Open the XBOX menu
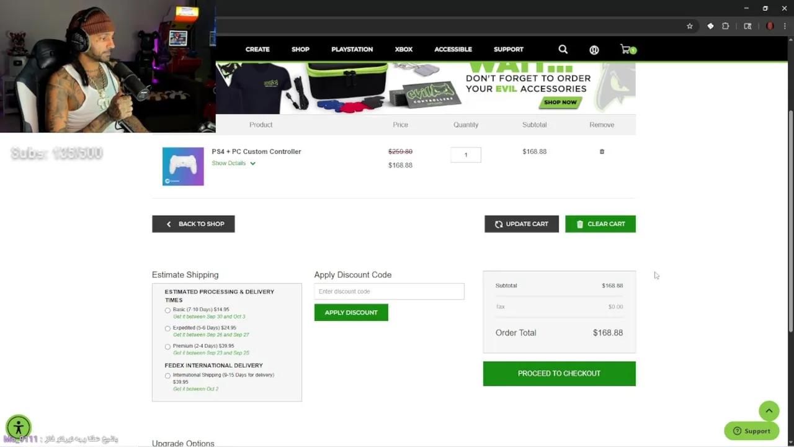 point(403,49)
